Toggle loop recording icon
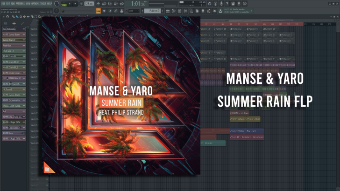 click(x=121, y=4)
